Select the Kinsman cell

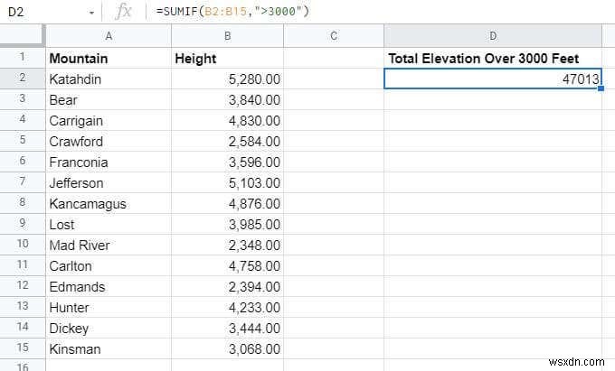(x=109, y=348)
